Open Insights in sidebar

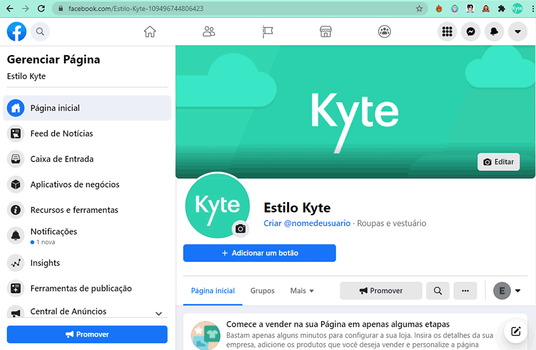(87, 263)
